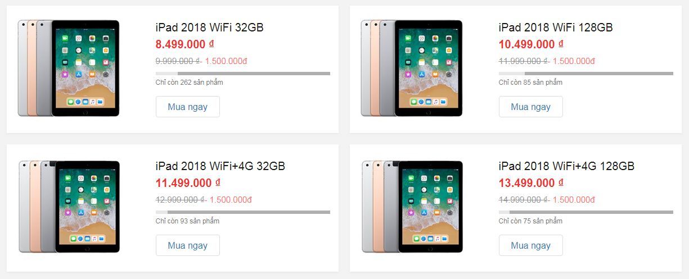
Task: Click the 10.499.000 đ price
Action: 531,44
